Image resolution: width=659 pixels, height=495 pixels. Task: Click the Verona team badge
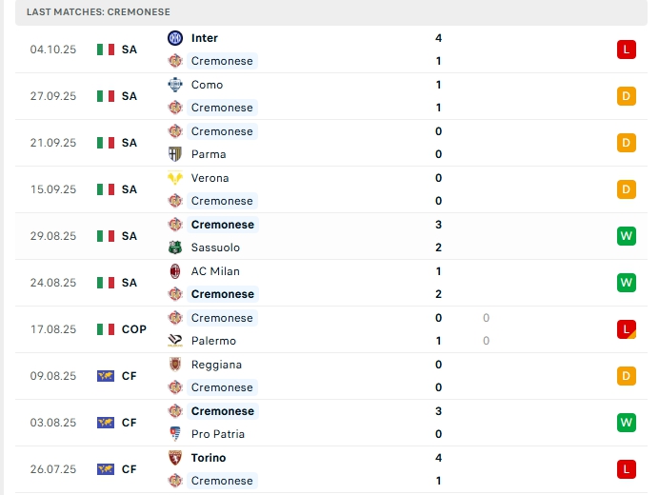tap(175, 178)
